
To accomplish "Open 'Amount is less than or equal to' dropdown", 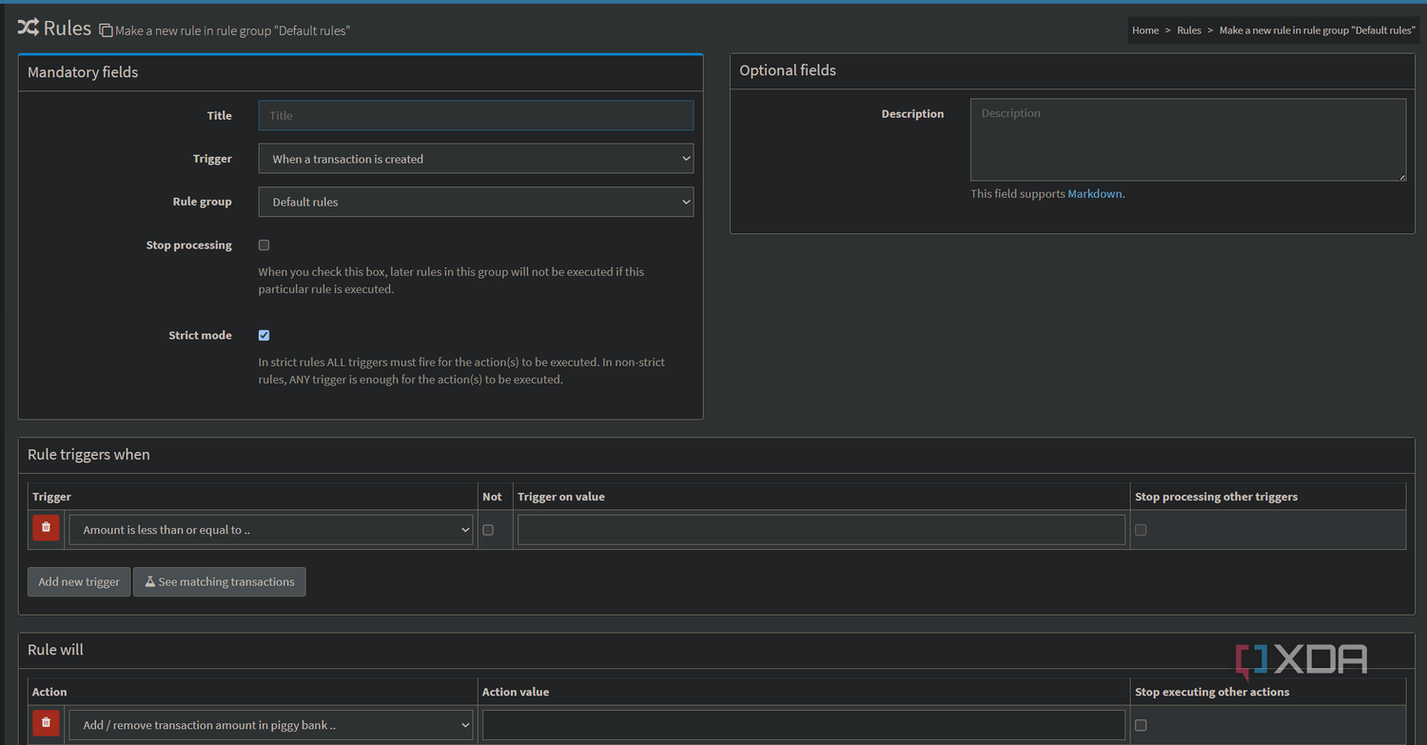I will [x=271, y=530].
